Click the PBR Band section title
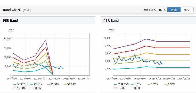Image resolution: width=196 pixels, height=93 pixels. pyautogui.click(x=111, y=20)
